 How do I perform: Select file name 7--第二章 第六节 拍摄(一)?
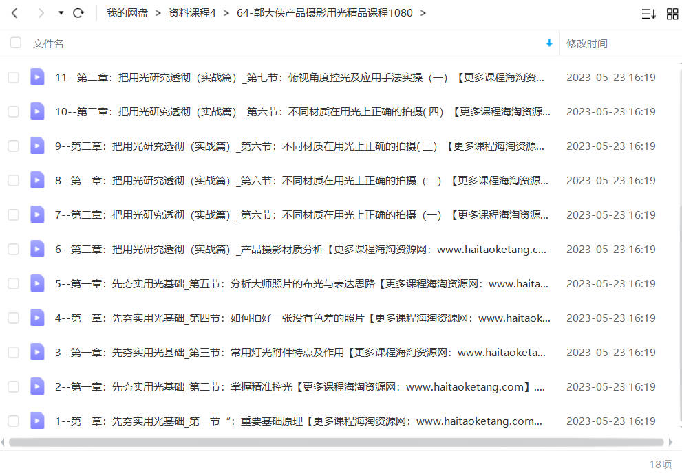tap(301, 214)
